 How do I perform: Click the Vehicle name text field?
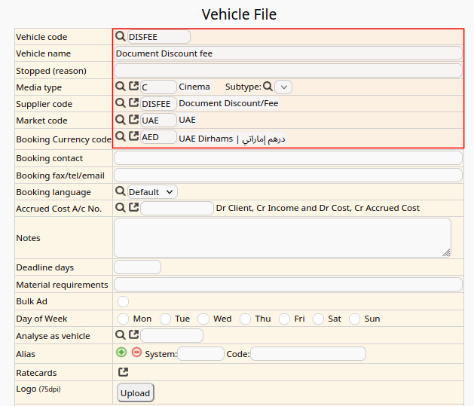pos(287,53)
